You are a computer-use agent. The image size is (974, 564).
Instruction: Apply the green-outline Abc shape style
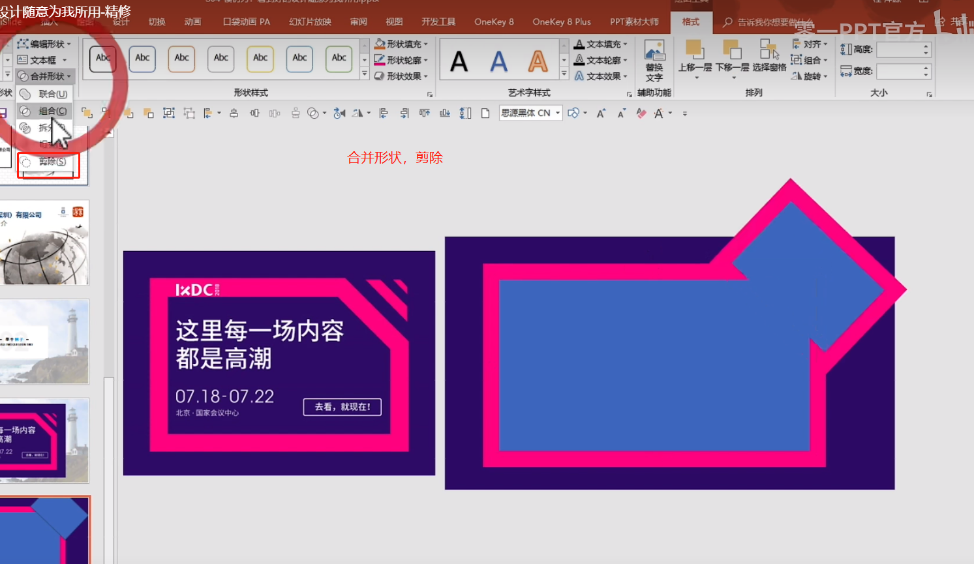(339, 59)
